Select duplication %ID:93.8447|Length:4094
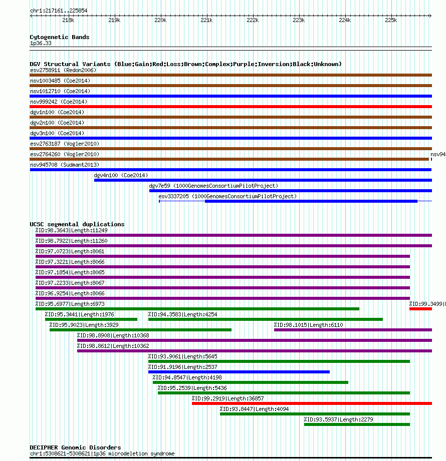Viewport: 446px width, 461px height. pos(255,409)
